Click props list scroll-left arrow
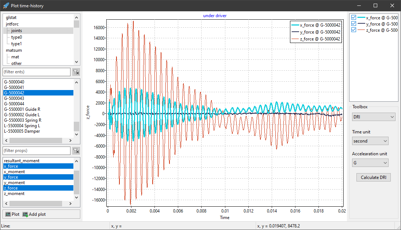The height and width of the screenshot is (230, 401). [7, 204]
